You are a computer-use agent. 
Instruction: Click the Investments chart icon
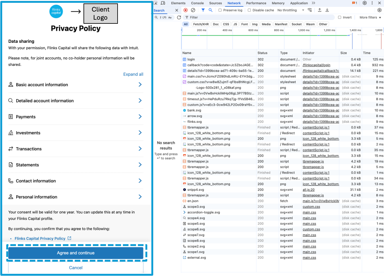tap(11, 133)
